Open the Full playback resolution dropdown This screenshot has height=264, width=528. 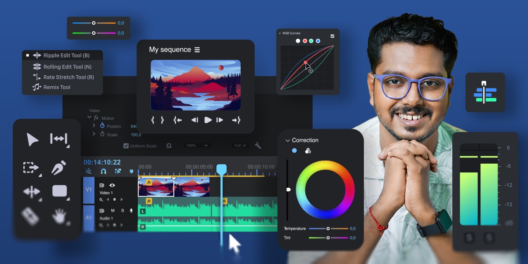click(240, 146)
